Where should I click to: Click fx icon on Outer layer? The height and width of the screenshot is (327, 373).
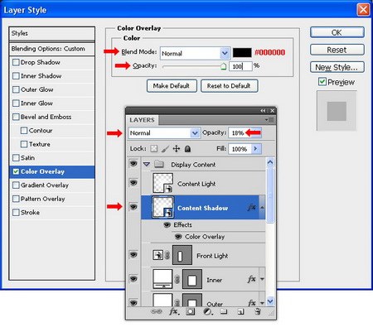(x=251, y=303)
